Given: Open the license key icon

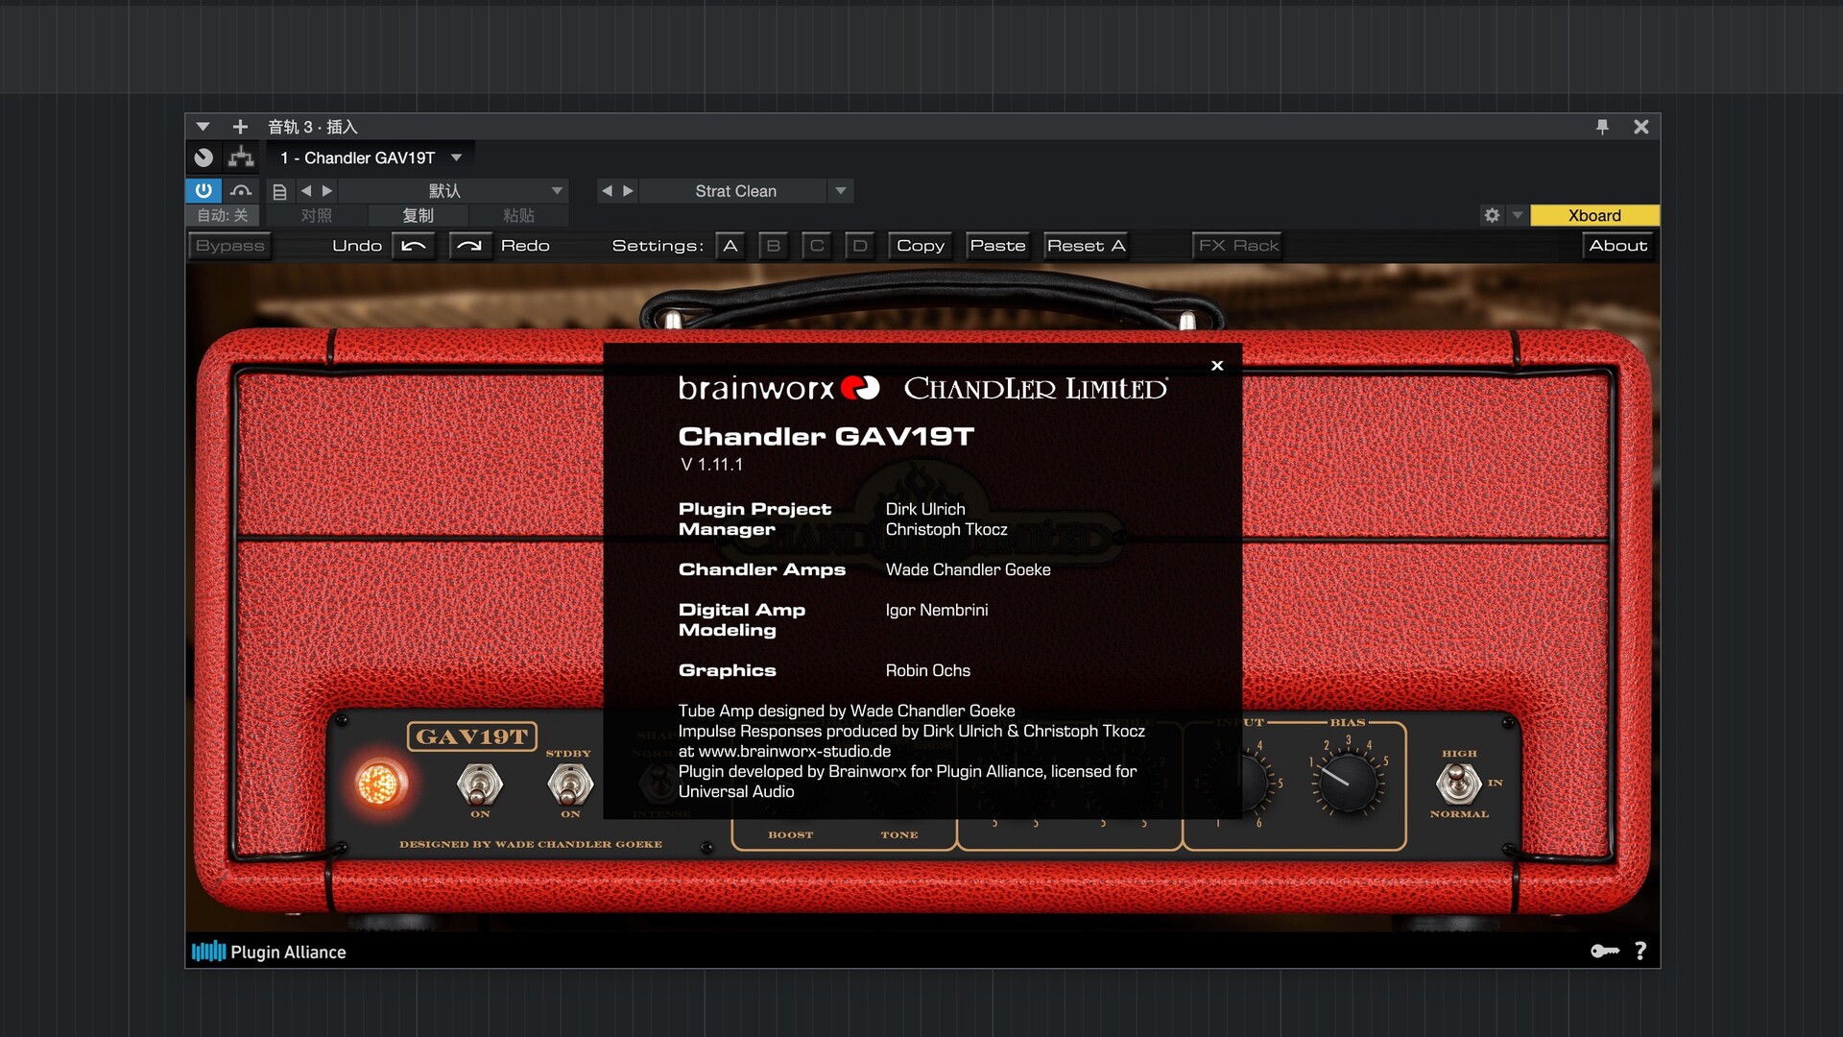Looking at the screenshot, I should tap(1604, 951).
